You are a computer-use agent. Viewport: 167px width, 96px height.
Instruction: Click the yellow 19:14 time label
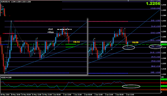[x=76, y=42]
